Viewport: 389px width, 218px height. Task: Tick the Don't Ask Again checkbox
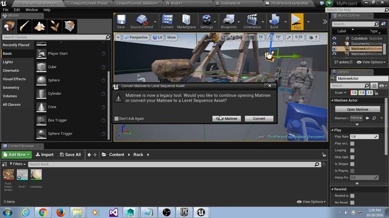[116, 119]
